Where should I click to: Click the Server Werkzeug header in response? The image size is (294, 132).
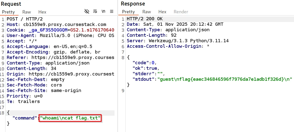pyautogui.click(x=178, y=41)
